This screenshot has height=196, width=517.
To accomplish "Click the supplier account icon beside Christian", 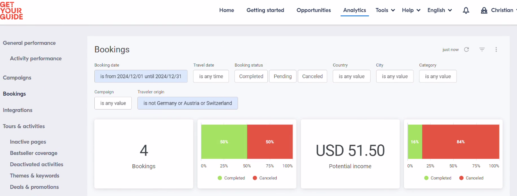I will [484, 10].
